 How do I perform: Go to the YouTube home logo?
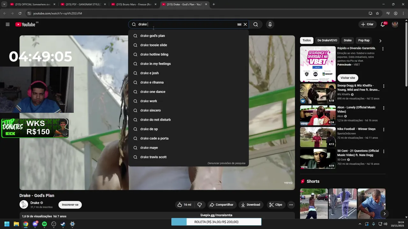25,24
